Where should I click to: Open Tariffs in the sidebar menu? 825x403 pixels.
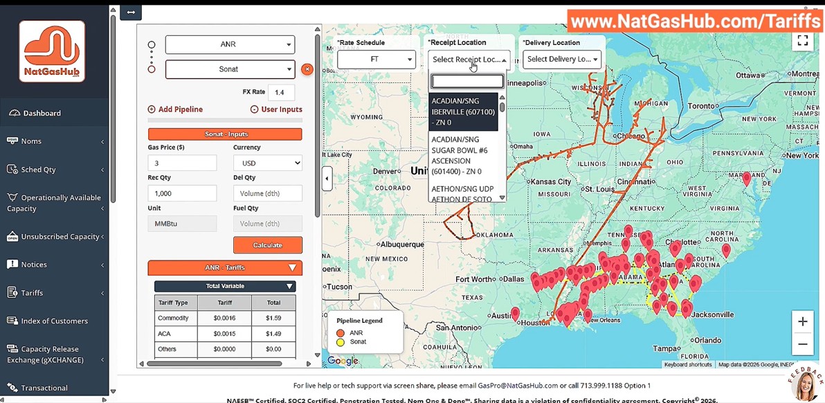click(x=32, y=293)
